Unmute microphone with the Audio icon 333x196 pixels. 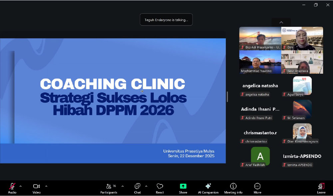[x=12, y=186]
